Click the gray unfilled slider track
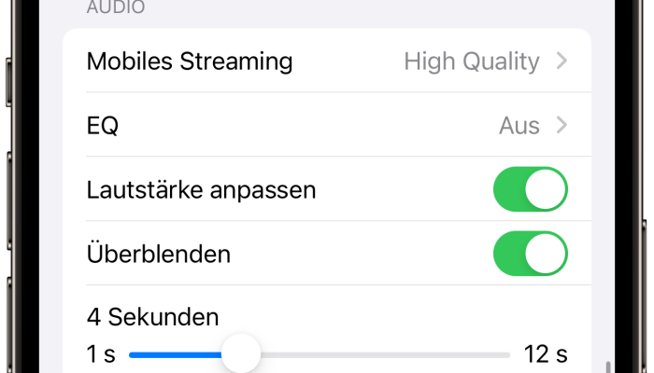654x373 pixels. 383,354
